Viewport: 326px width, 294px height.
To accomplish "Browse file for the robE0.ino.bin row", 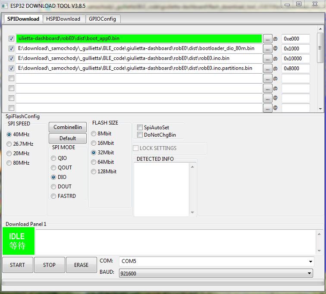I will click(x=268, y=59).
